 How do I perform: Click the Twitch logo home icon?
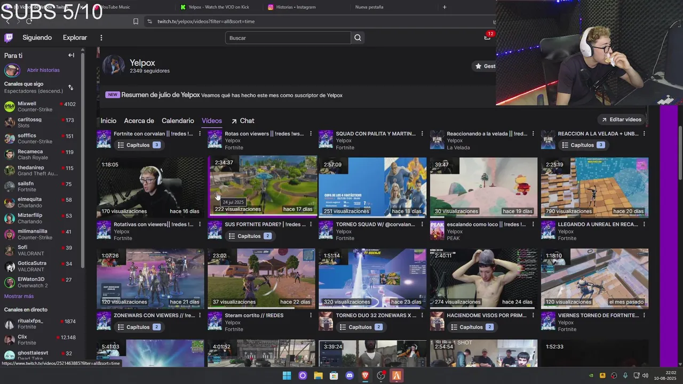pos(9,37)
